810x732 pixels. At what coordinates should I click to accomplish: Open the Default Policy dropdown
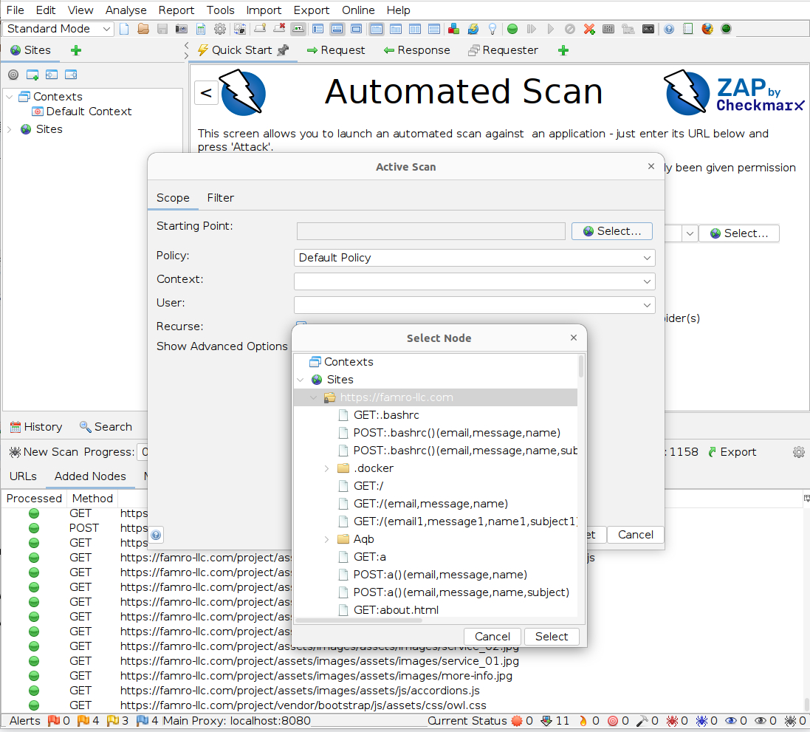click(x=648, y=258)
